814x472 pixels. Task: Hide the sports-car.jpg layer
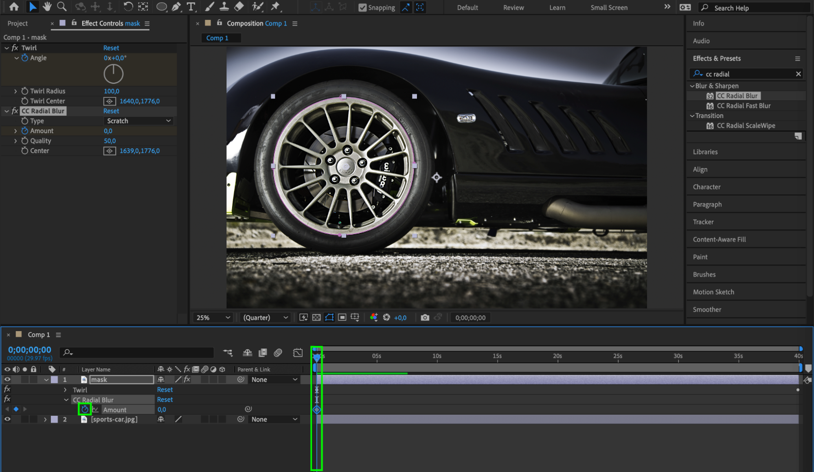pyautogui.click(x=7, y=419)
